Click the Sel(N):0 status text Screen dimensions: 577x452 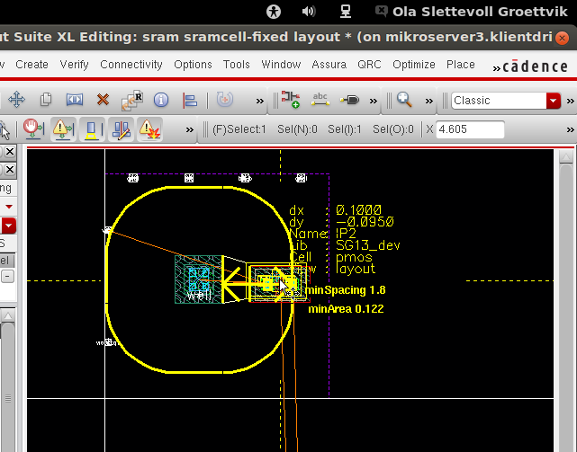coord(297,129)
